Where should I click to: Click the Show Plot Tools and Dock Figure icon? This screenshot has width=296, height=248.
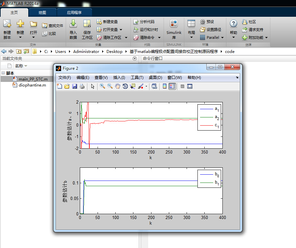190,87
